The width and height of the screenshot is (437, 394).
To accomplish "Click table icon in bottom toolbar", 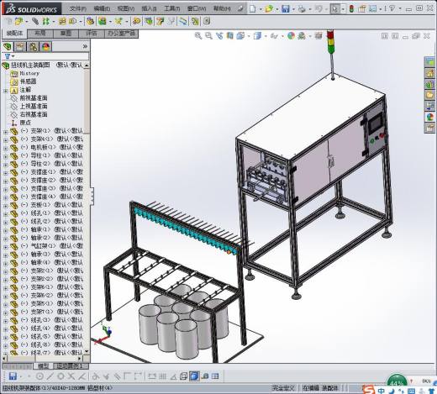I will tap(215, 376).
